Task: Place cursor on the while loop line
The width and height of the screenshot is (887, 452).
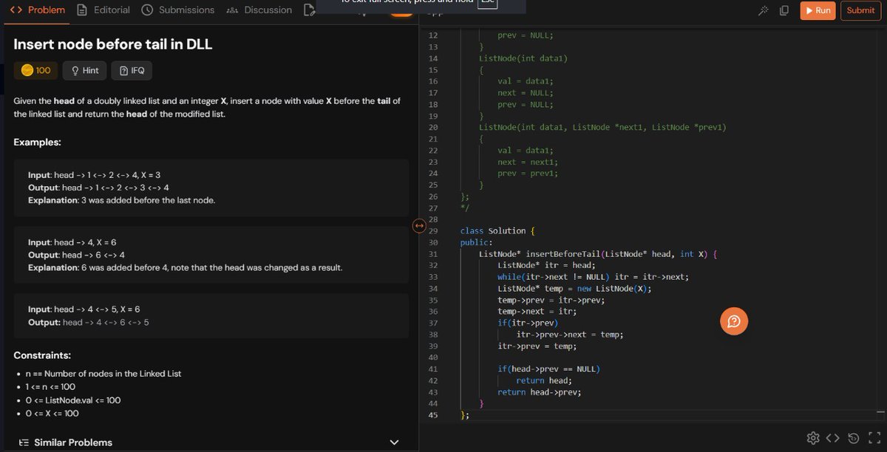Action: pyautogui.click(x=593, y=277)
